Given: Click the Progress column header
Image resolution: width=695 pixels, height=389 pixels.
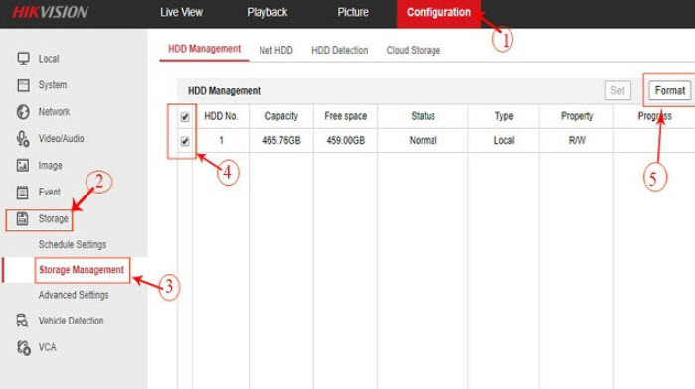Looking at the screenshot, I should [654, 116].
